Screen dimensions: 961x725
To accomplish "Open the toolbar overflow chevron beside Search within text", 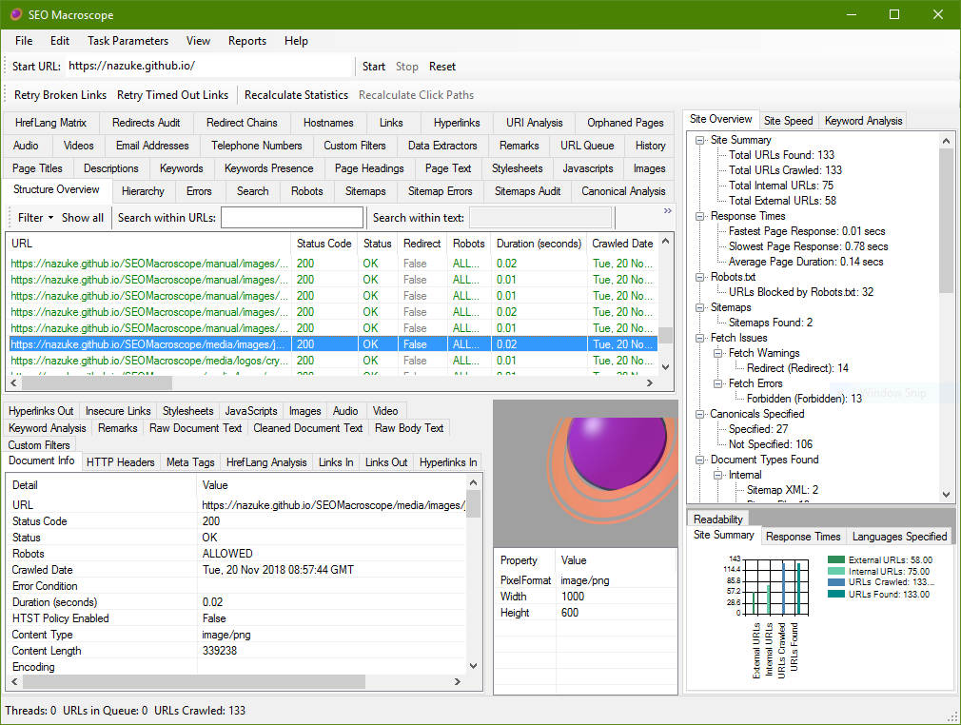I will [x=667, y=211].
